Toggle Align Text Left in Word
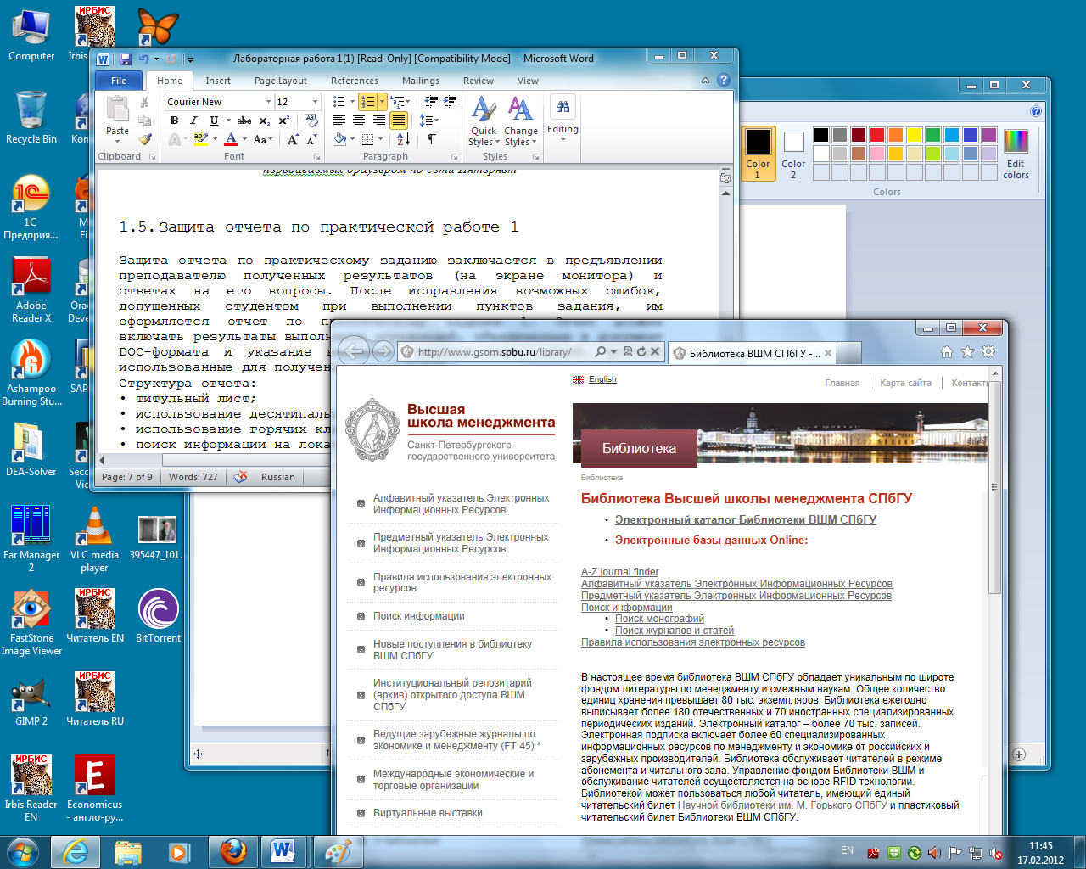This screenshot has height=869, width=1086. point(339,121)
